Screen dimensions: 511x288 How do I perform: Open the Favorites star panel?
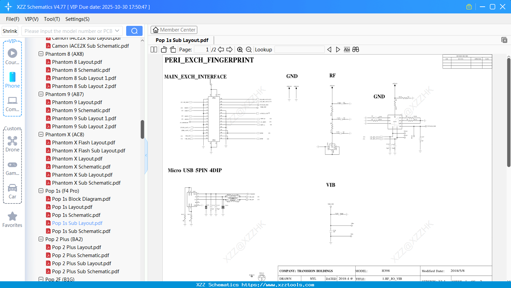12,219
